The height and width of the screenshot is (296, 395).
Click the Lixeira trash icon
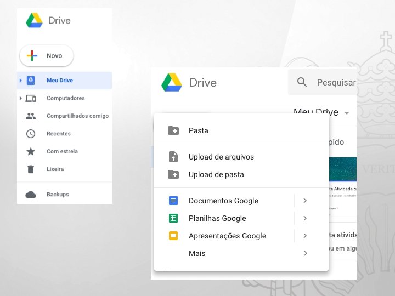coord(31,169)
